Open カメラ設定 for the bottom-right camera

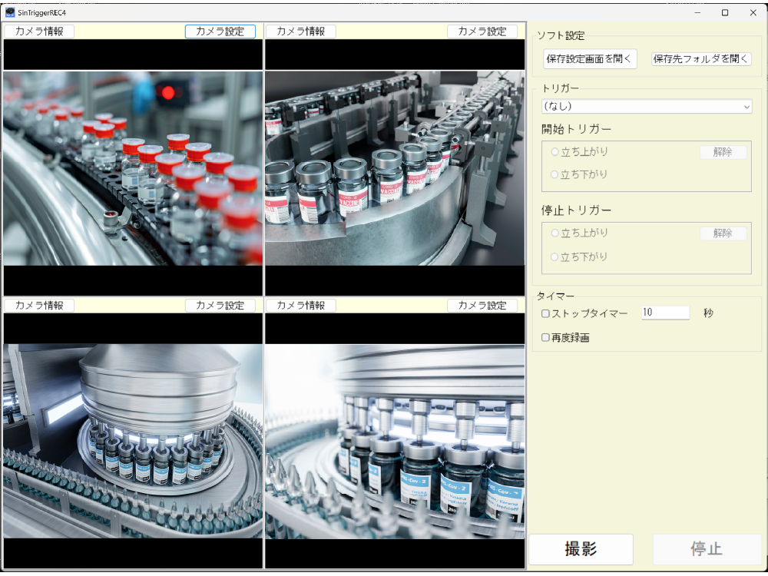(482, 306)
